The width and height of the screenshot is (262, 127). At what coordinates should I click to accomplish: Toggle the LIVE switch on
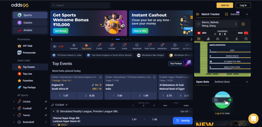point(55,47)
